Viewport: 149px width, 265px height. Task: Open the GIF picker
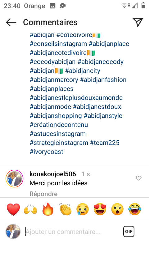click(129, 231)
